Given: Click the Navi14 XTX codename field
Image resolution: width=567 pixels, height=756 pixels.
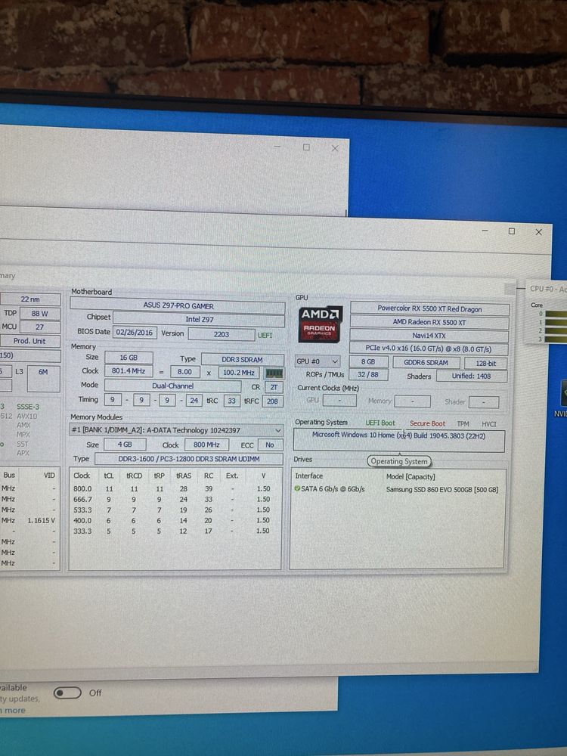Looking at the screenshot, I should [429, 335].
